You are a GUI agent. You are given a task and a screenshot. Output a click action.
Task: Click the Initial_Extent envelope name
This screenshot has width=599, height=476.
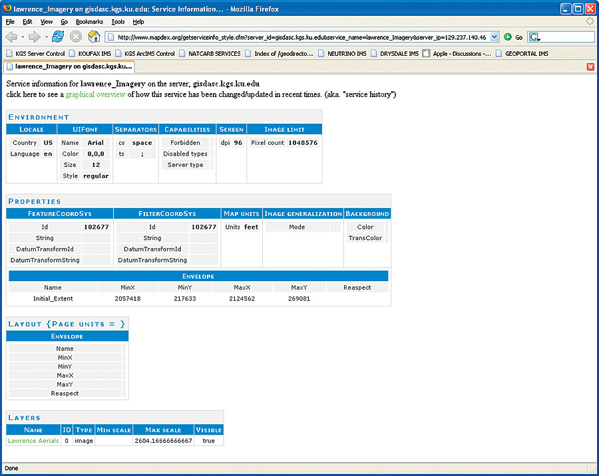click(x=53, y=298)
